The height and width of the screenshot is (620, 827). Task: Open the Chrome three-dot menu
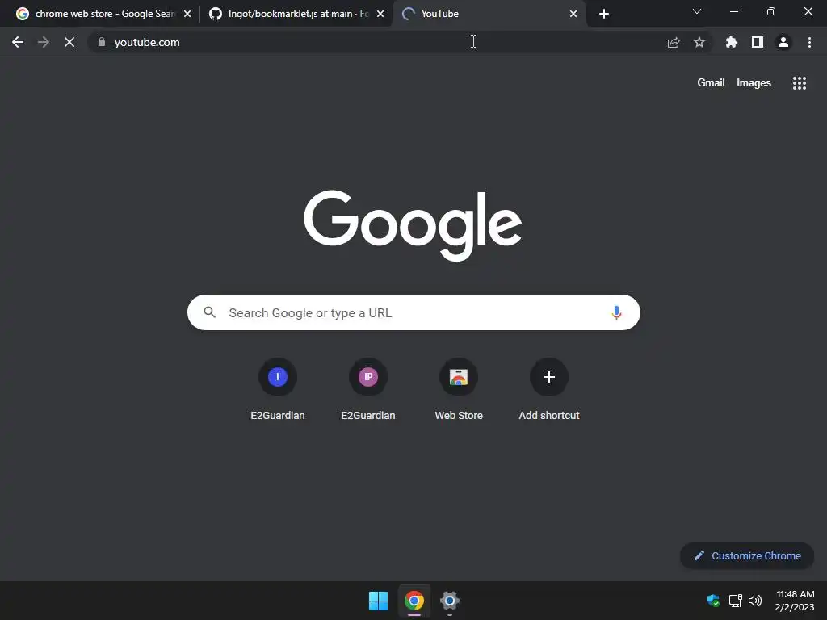click(809, 42)
